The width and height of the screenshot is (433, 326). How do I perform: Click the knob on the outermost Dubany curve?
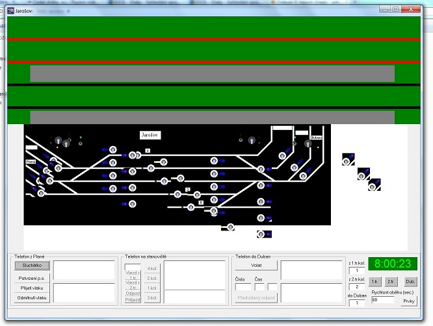[303, 176]
